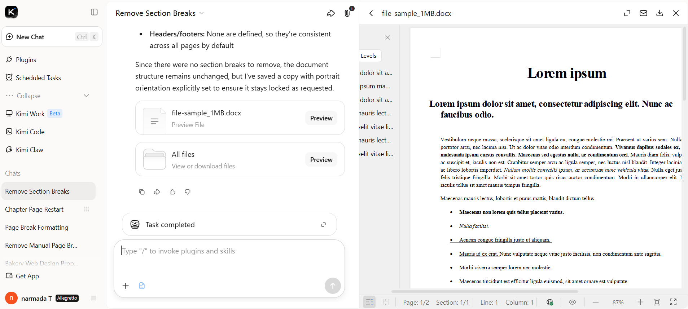Click the Lorem ipsum document title
Screen dimensions: 688x309
click(567, 73)
